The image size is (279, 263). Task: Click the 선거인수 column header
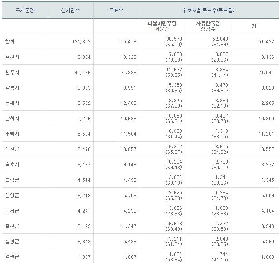pyautogui.click(x=70, y=10)
